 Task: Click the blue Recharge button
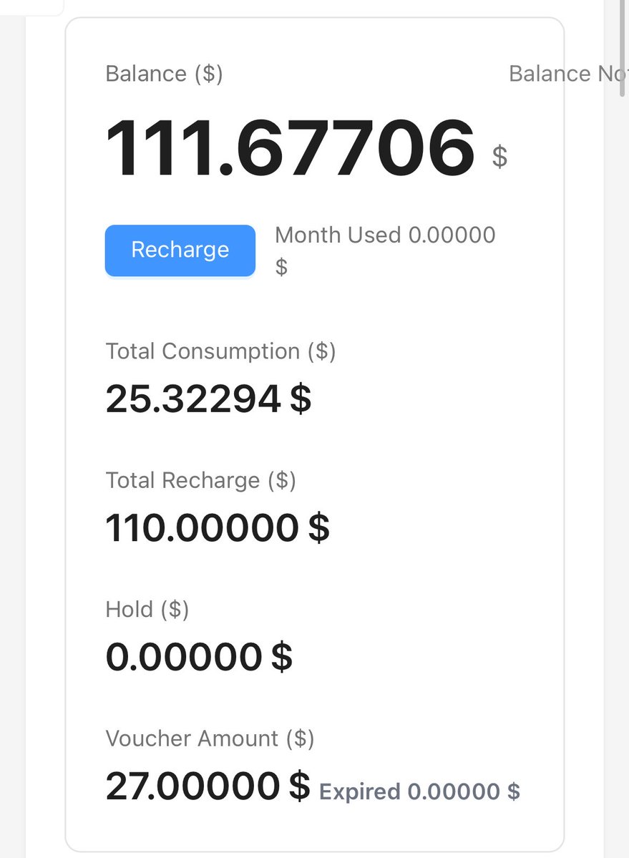coord(180,250)
